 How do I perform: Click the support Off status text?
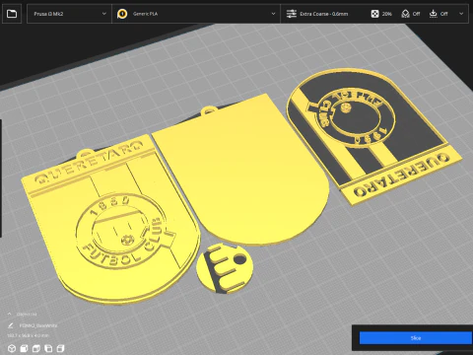(416, 14)
